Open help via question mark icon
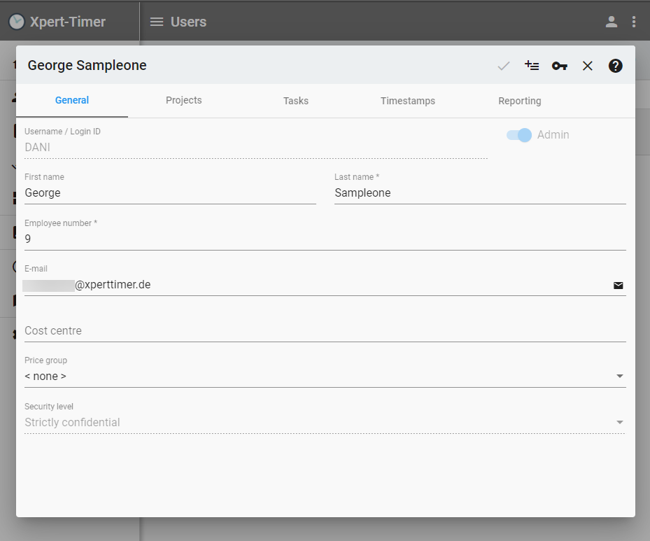This screenshot has height=541, width=650. pyautogui.click(x=616, y=66)
